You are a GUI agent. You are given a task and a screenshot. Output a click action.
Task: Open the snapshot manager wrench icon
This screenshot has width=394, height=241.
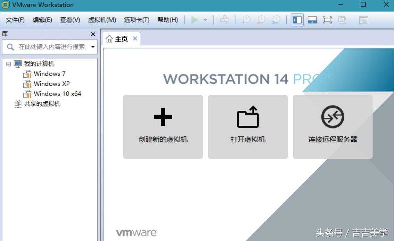(x=276, y=20)
